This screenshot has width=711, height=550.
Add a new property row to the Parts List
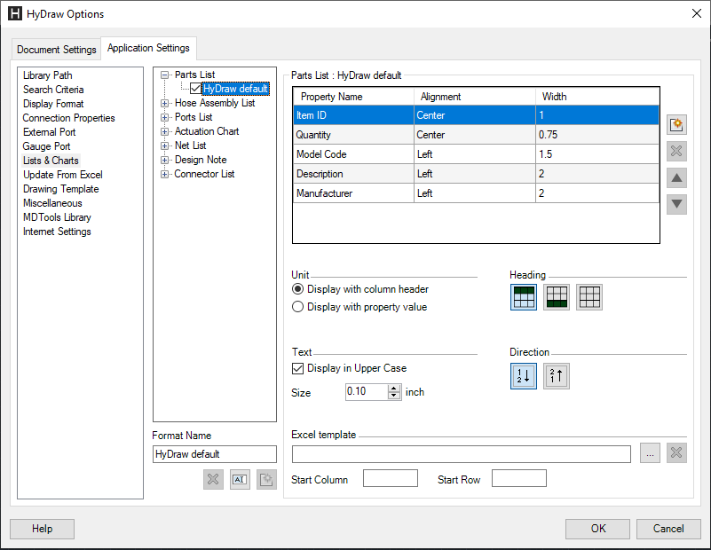pos(676,124)
